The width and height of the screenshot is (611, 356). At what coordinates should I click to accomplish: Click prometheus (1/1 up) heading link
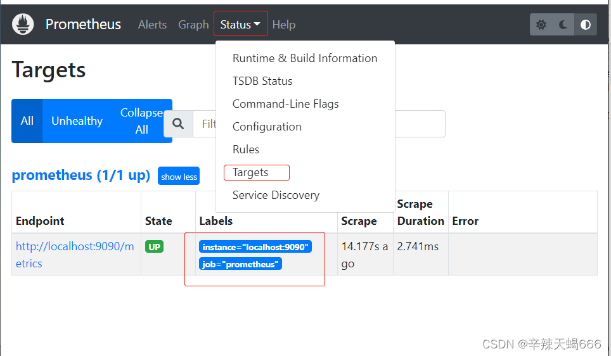tap(81, 175)
